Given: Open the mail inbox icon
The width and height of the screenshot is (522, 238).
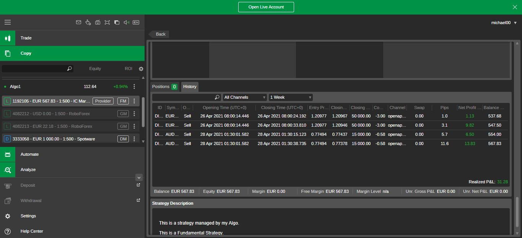Looking at the screenshot, I should [78, 22].
